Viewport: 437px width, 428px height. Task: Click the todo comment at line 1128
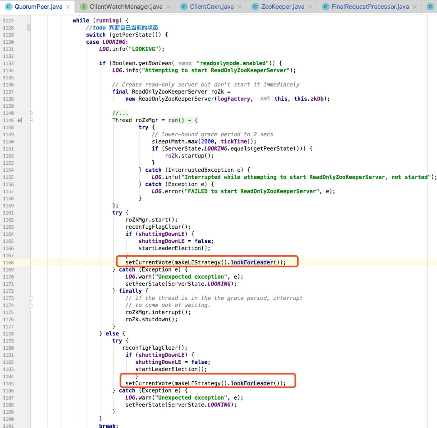click(x=122, y=28)
